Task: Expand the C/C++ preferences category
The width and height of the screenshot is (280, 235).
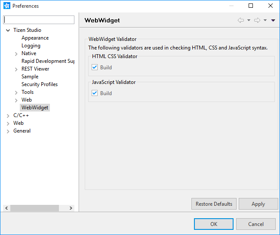Action: pyautogui.click(x=8, y=116)
